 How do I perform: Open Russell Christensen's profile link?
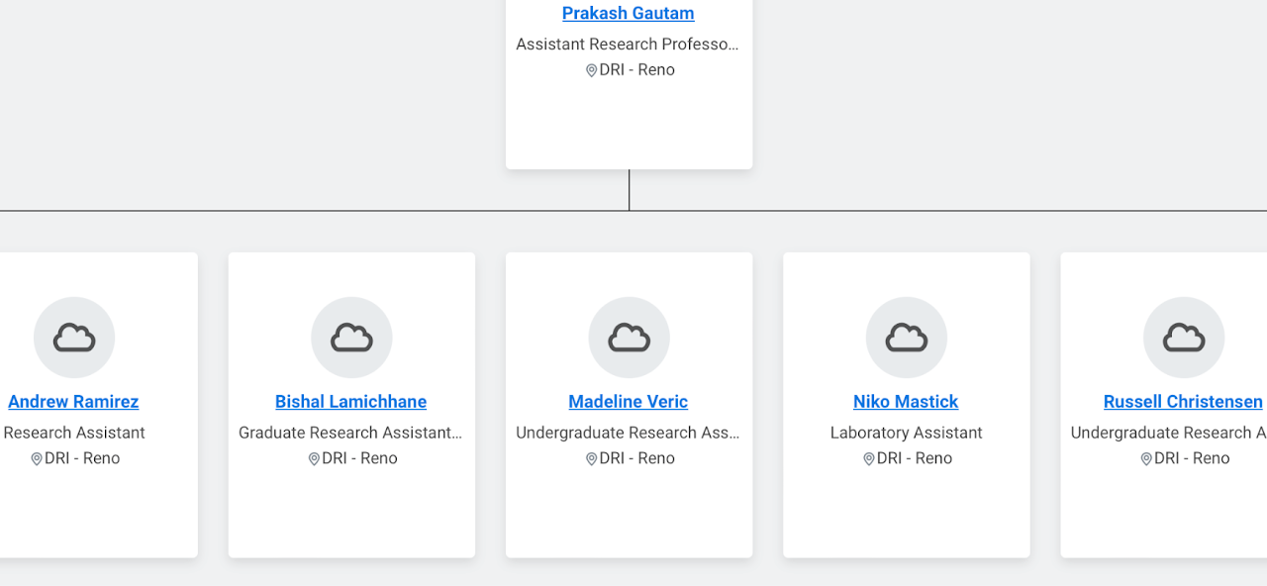click(x=1184, y=401)
